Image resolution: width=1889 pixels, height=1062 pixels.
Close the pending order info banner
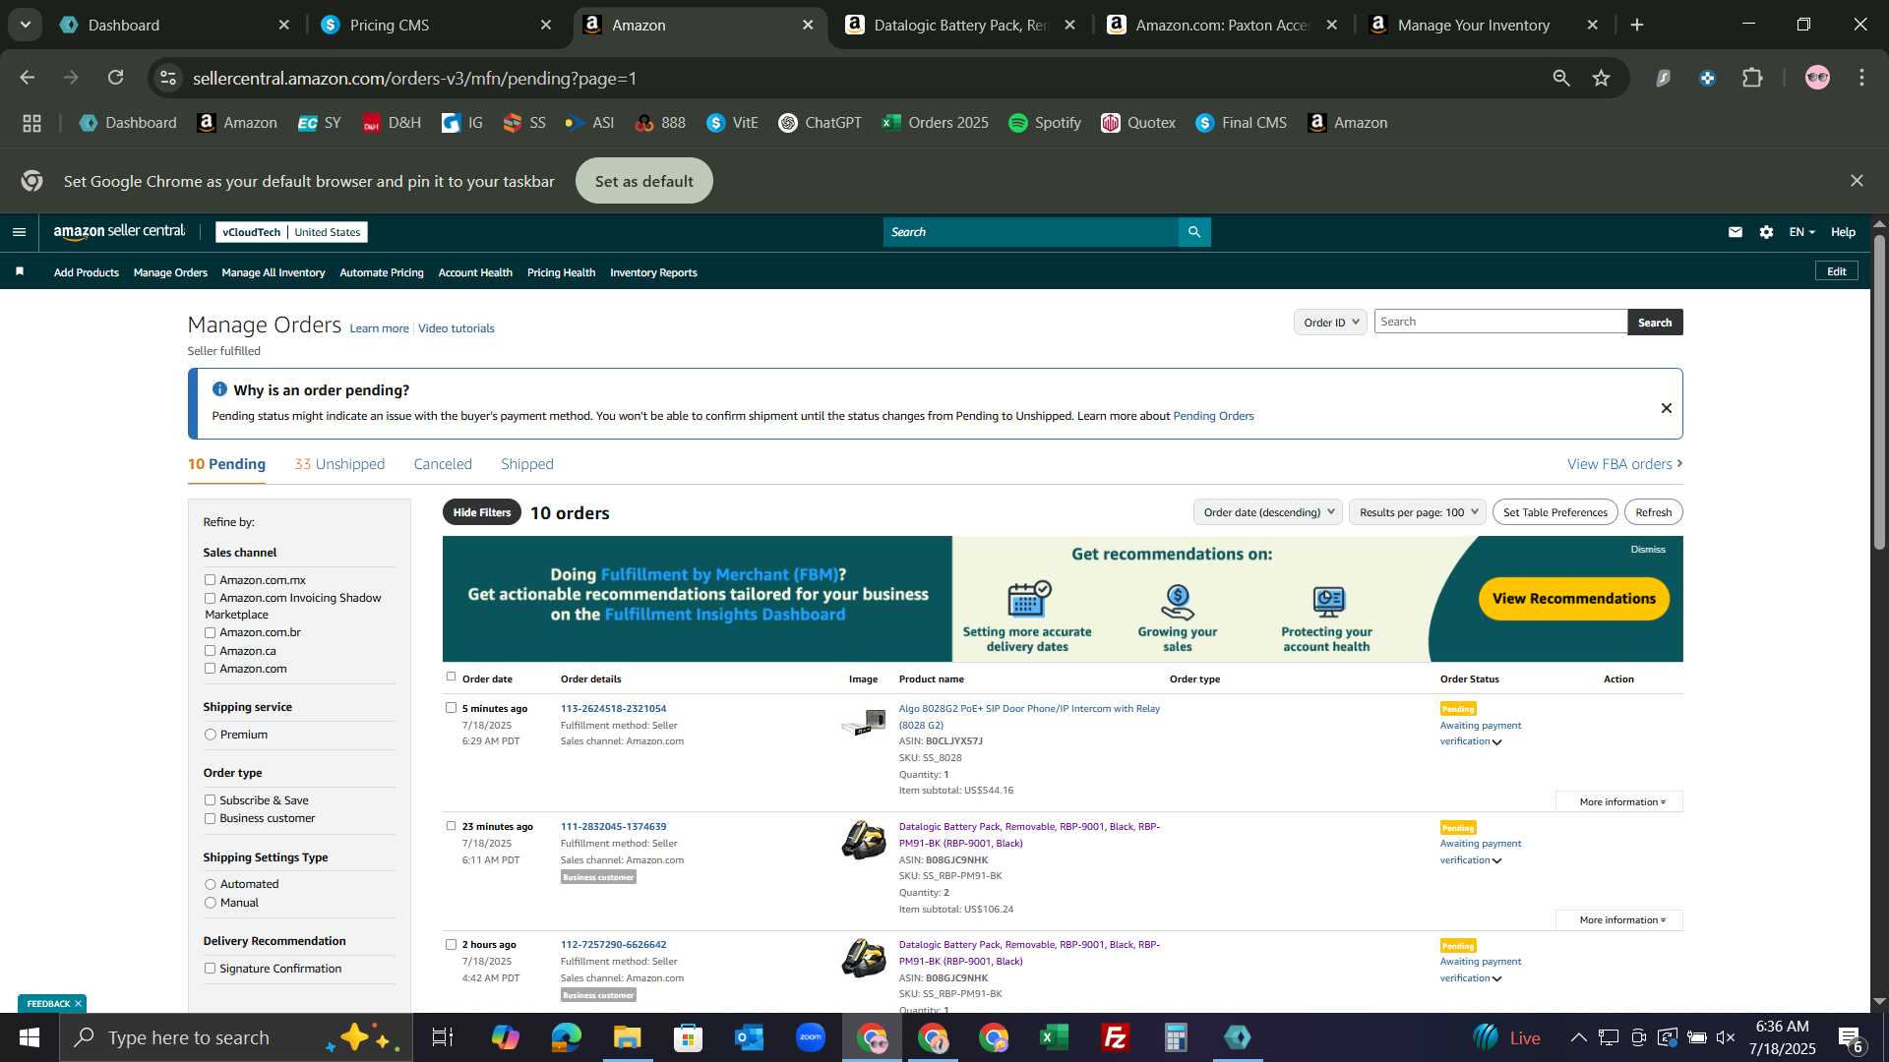pos(1667,408)
